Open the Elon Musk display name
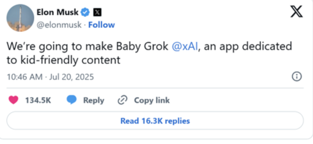The height and width of the screenshot is (144, 313). 57,13
